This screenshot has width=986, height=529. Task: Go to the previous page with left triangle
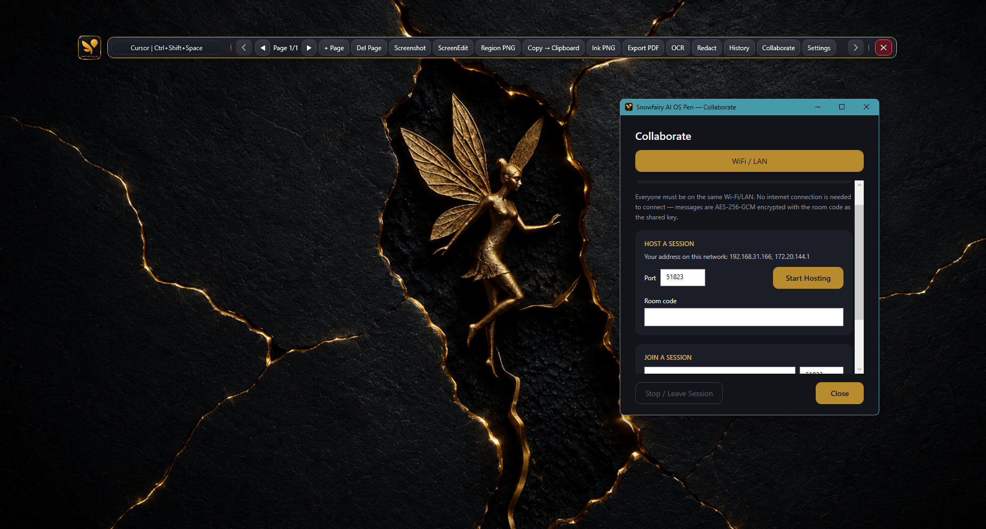coord(263,48)
